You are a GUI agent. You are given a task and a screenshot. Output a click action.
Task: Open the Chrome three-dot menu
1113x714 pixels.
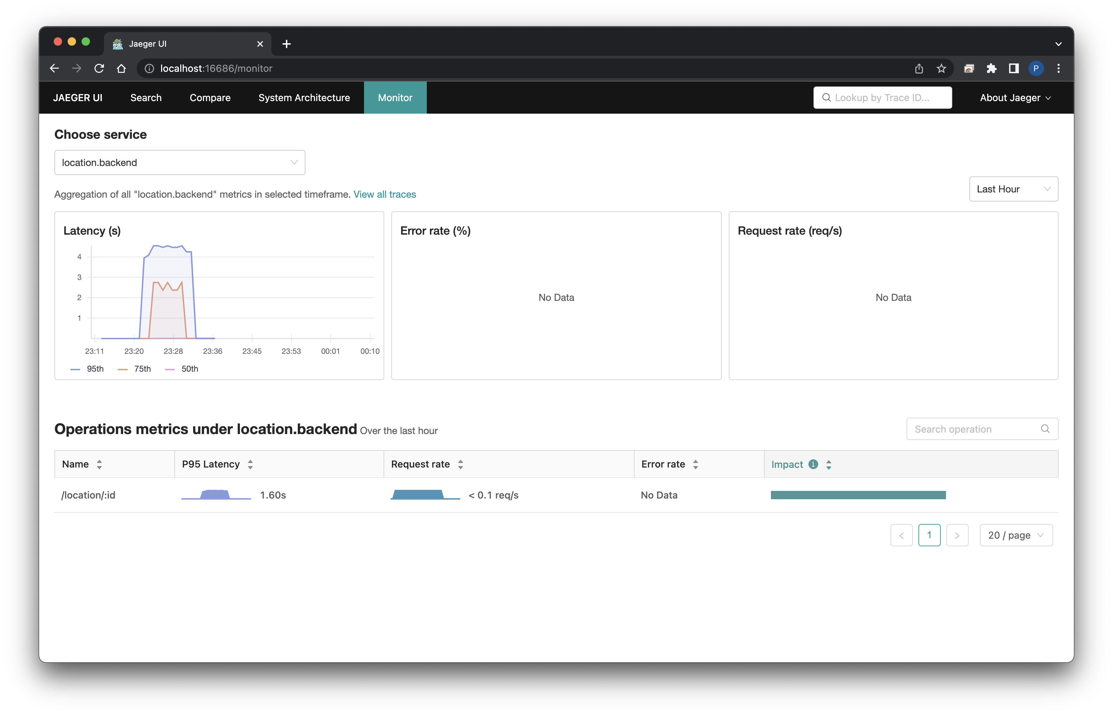click(x=1058, y=68)
